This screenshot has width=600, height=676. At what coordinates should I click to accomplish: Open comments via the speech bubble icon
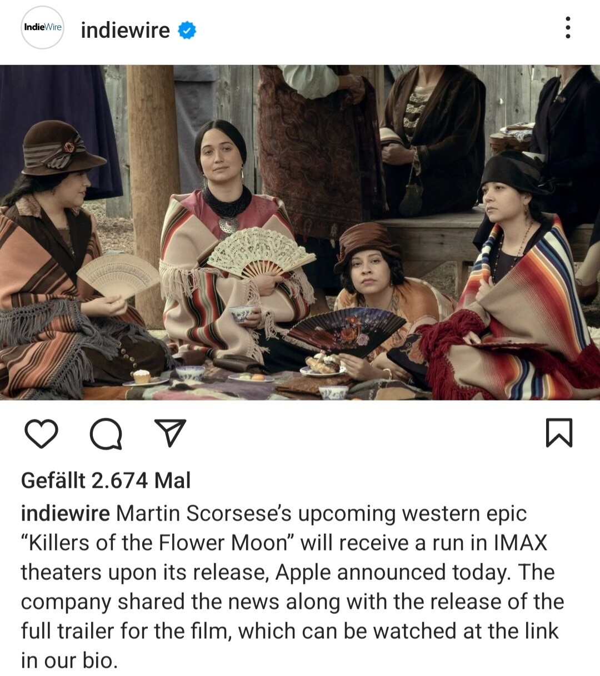tap(106, 434)
